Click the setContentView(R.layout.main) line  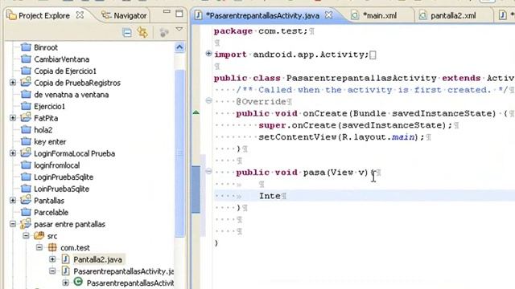341,137
